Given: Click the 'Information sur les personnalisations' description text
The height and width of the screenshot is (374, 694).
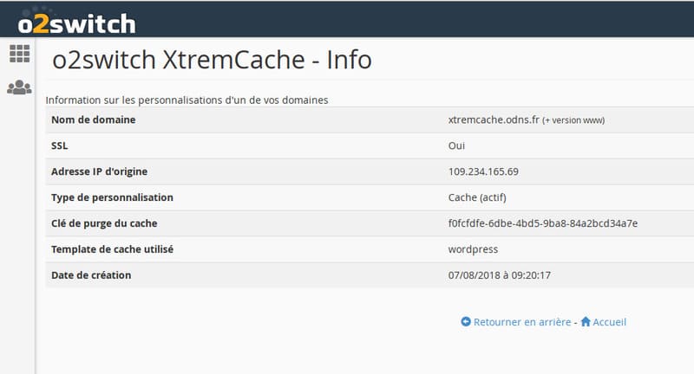Looking at the screenshot, I should click(x=187, y=100).
